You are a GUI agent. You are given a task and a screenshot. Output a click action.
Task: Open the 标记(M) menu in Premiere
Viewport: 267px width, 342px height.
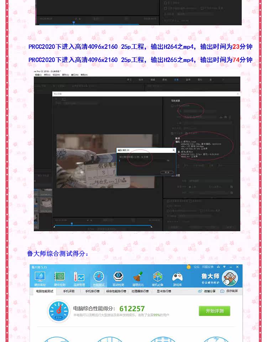[56, 75]
